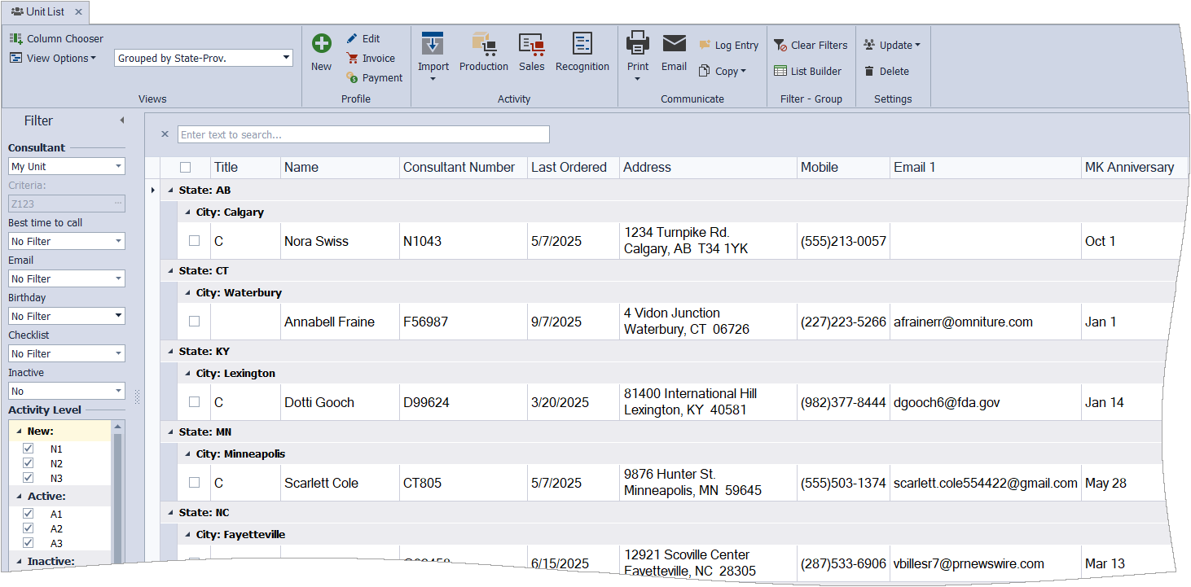
Task: Expand the Consultant My Unit dropdown
Action: pyautogui.click(x=119, y=167)
